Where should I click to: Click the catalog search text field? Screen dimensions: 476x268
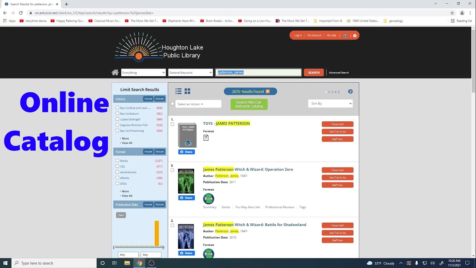pyautogui.click(x=258, y=73)
